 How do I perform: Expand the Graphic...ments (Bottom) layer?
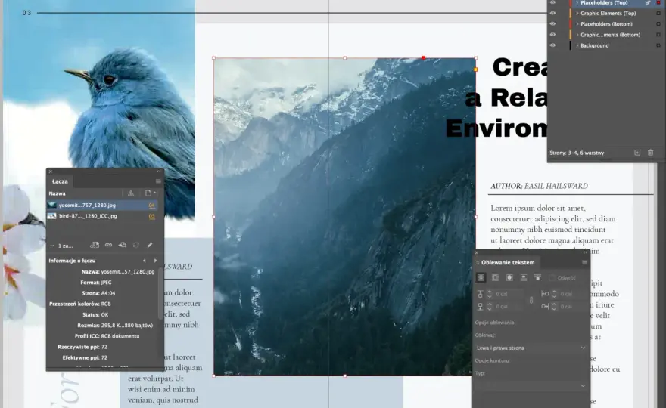(x=577, y=35)
